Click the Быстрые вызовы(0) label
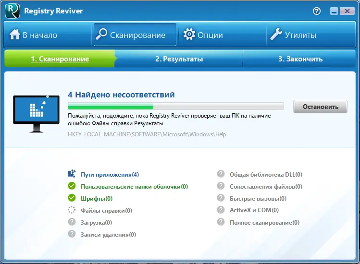This screenshot has height=264, width=360. click(x=258, y=199)
